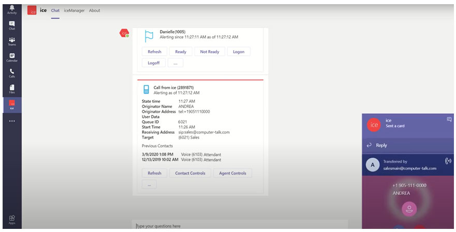Click Refresh in the Danielle agent card
The image size is (456, 232).
[x=154, y=52]
